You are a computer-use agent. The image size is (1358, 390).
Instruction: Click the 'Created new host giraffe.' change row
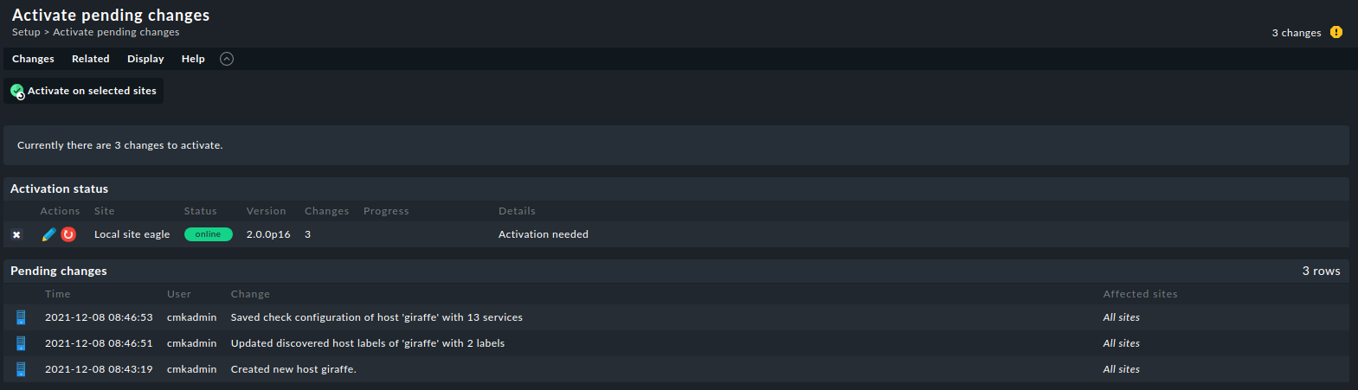[x=293, y=369]
